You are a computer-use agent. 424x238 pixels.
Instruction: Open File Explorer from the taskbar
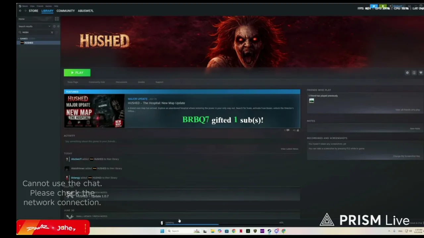pyautogui.click(x=212, y=231)
